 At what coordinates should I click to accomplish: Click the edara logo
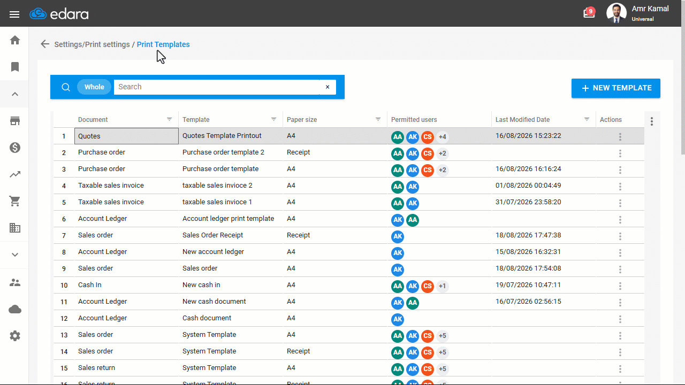(x=59, y=14)
